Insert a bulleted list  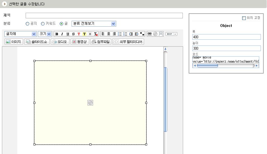tap(120, 34)
